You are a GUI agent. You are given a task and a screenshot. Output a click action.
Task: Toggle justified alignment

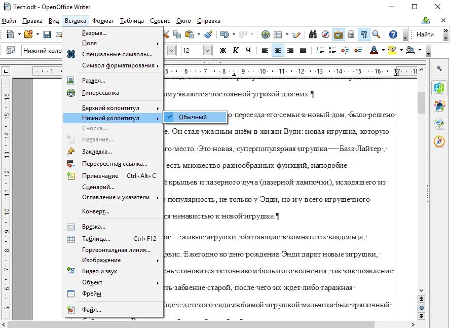[303, 51]
